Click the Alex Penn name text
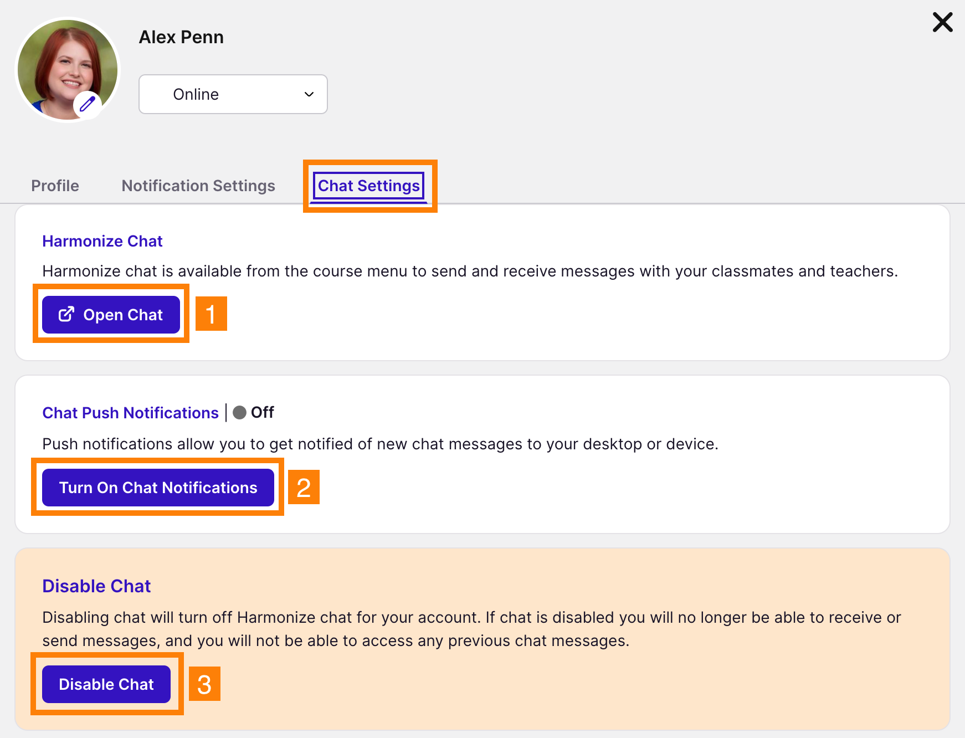The height and width of the screenshot is (738, 965). pyautogui.click(x=181, y=37)
